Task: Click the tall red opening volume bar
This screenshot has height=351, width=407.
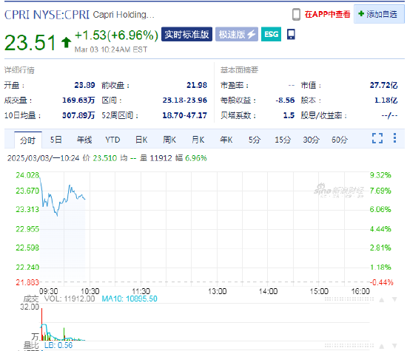Action: point(41,324)
